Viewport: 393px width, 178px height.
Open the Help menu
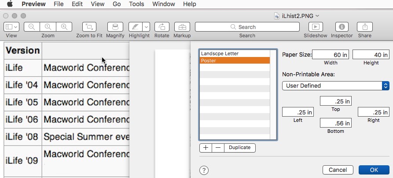point(190,4)
